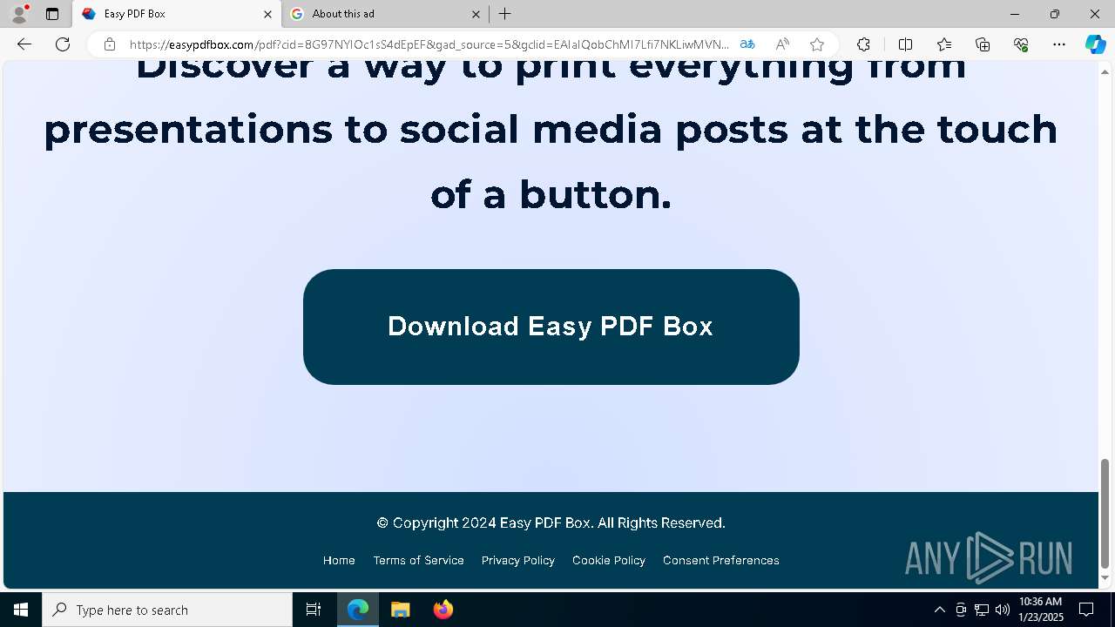Open Collections panel

click(983, 44)
